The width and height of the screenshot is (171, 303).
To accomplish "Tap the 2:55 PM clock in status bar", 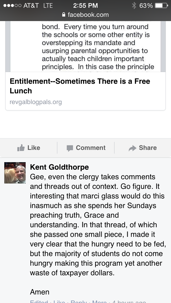I will (85, 5).
